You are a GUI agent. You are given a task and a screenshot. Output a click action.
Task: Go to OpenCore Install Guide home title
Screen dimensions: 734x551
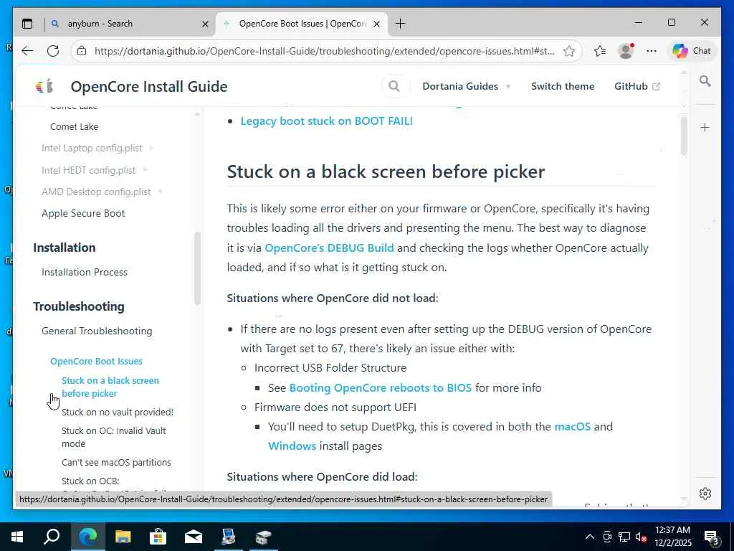[149, 86]
